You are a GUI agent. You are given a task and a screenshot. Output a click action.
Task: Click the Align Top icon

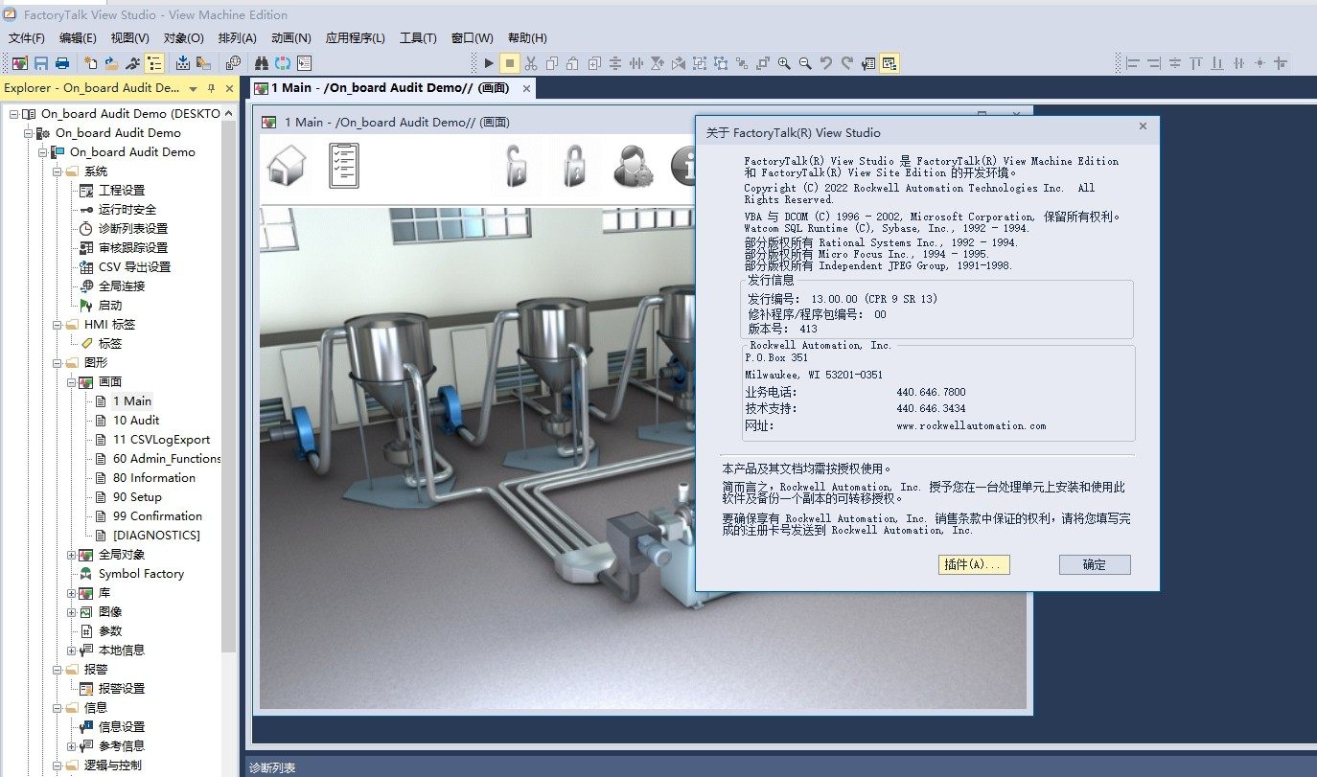click(x=1196, y=63)
